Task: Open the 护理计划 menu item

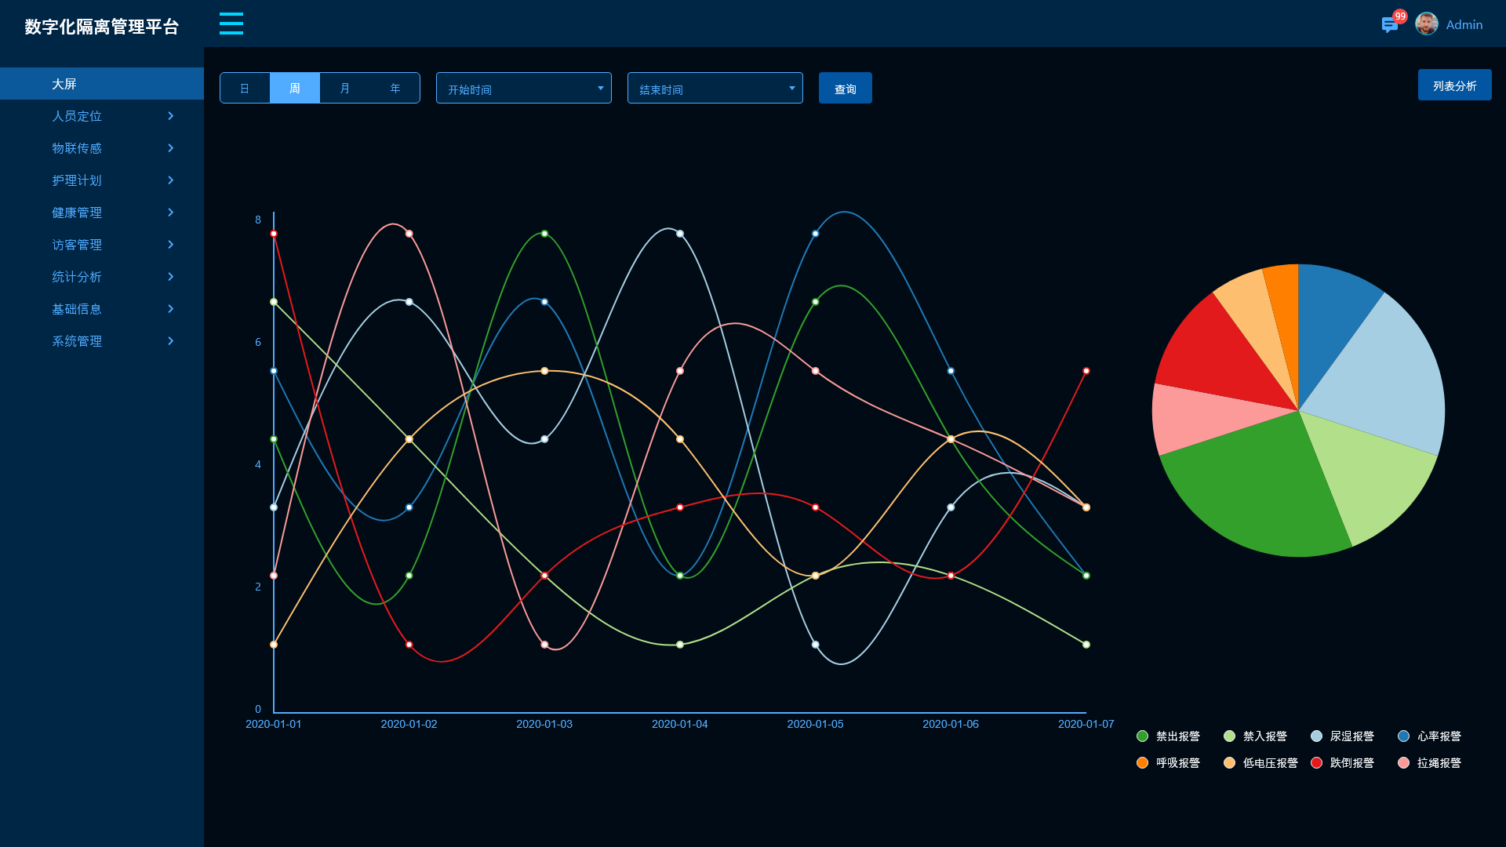Action: pyautogui.click(x=102, y=180)
